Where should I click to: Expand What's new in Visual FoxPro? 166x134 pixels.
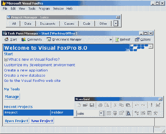coord(6,60)
